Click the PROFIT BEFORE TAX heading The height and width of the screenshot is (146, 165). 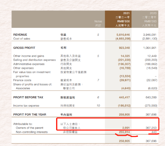[28, 98]
